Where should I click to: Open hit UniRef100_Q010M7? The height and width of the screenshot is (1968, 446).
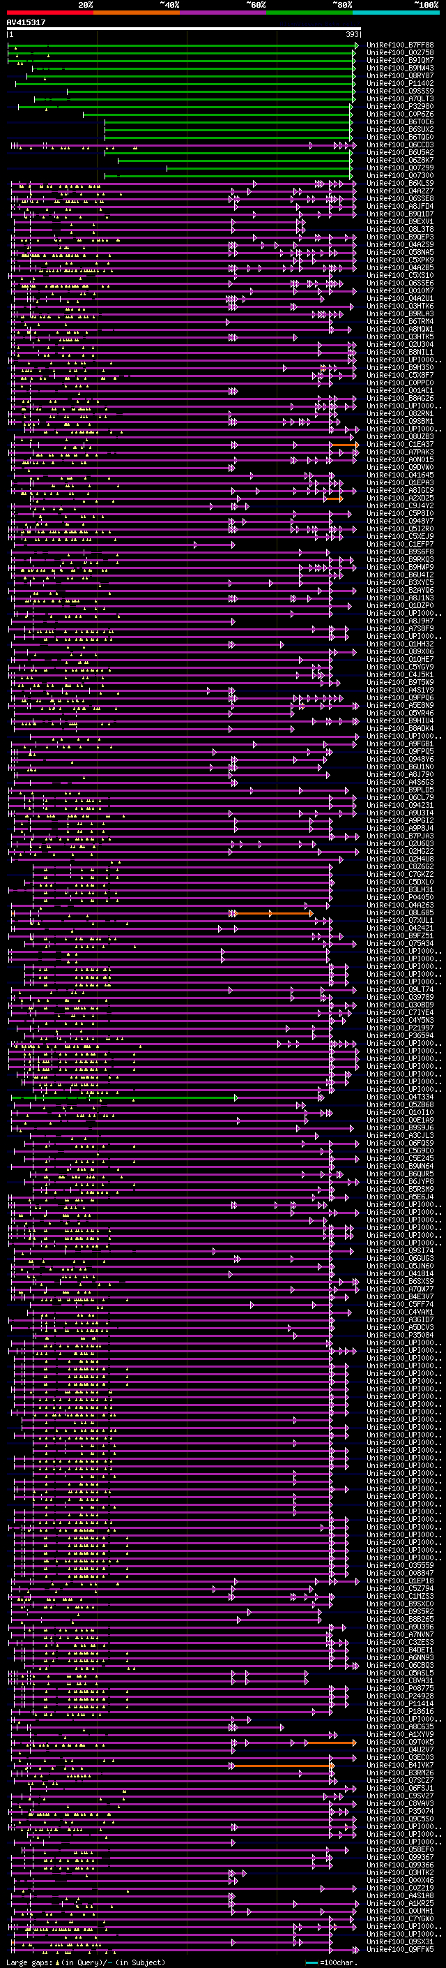pyautogui.click(x=400, y=291)
